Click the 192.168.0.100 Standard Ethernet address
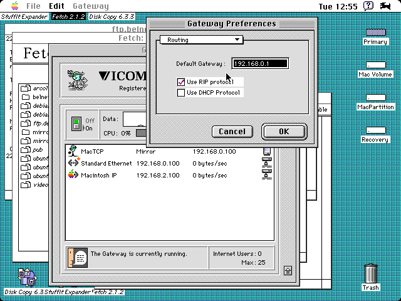 (x=158, y=163)
